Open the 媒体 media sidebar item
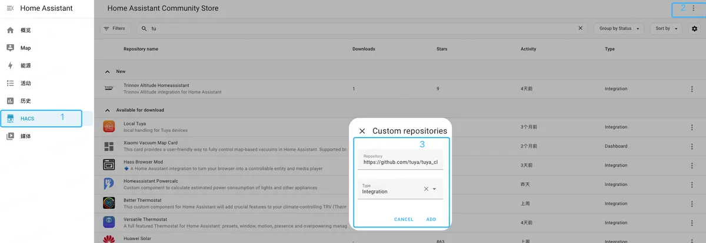Image resolution: width=706 pixels, height=243 pixels. [x=46, y=136]
